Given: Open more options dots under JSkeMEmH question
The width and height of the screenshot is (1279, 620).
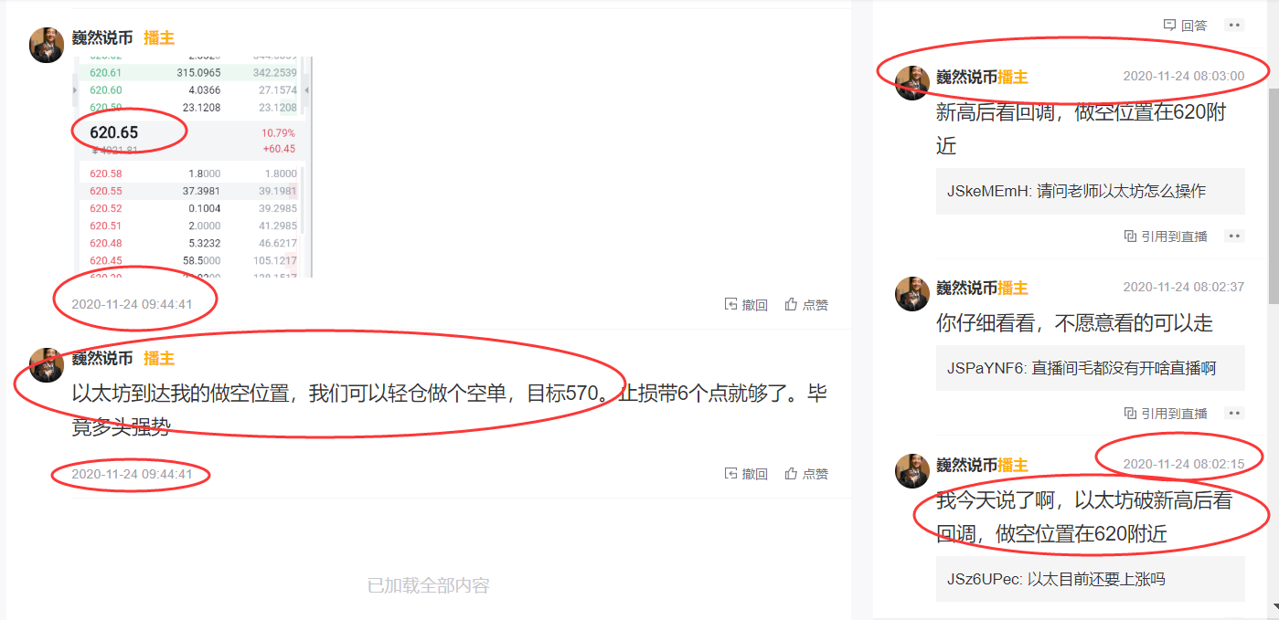Looking at the screenshot, I should click(x=1234, y=236).
